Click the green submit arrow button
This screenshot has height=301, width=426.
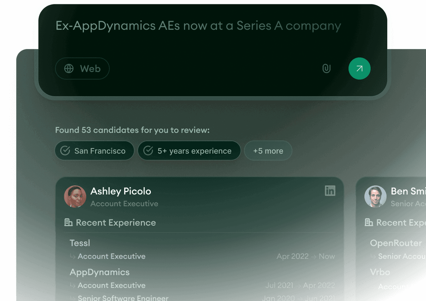click(x=359, y=69)
